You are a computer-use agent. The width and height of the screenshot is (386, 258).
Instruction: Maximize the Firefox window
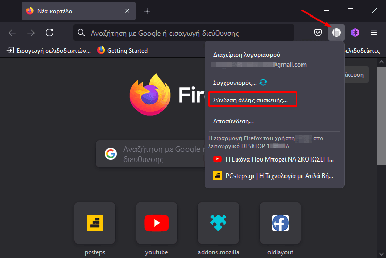click(x=350, y=11)
